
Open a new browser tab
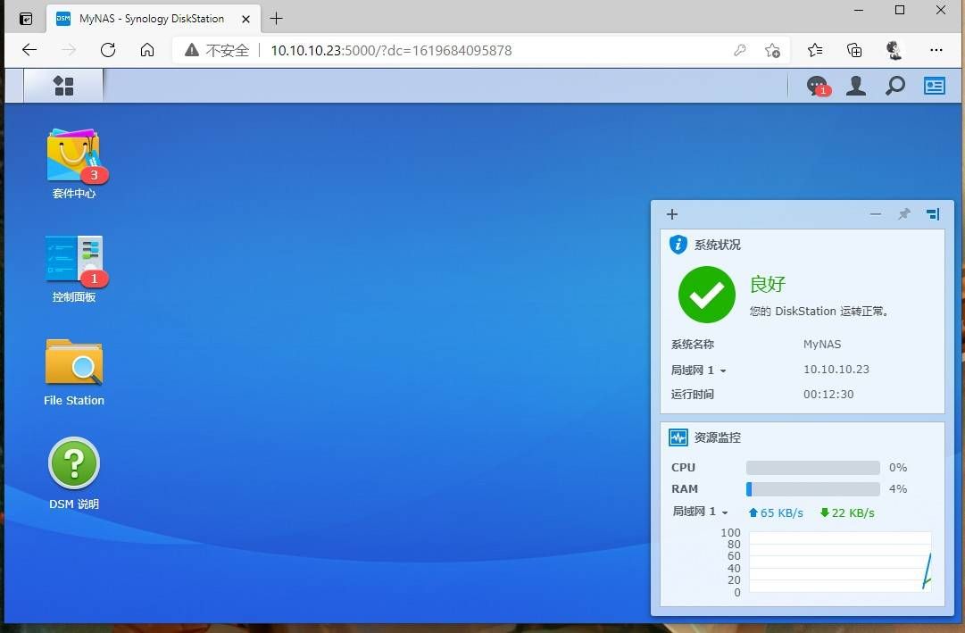pos(277,19)
